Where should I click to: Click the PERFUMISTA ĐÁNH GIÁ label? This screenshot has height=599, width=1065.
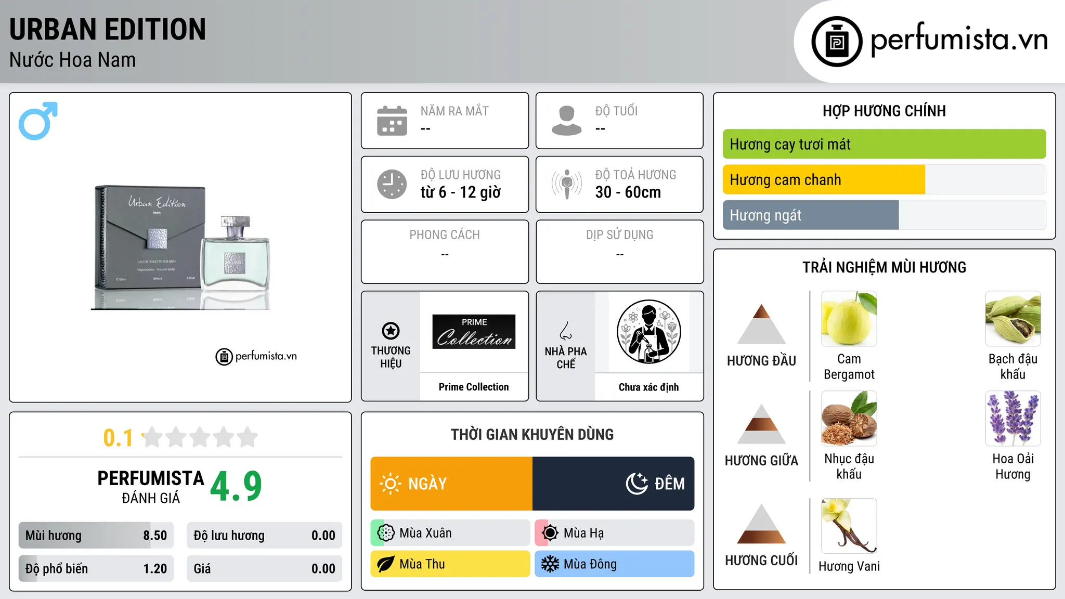tap(151, 487)
